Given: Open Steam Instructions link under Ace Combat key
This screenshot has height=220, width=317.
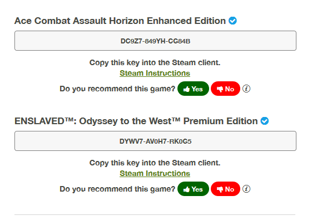Looking at the screenshot, I should 155,73.
